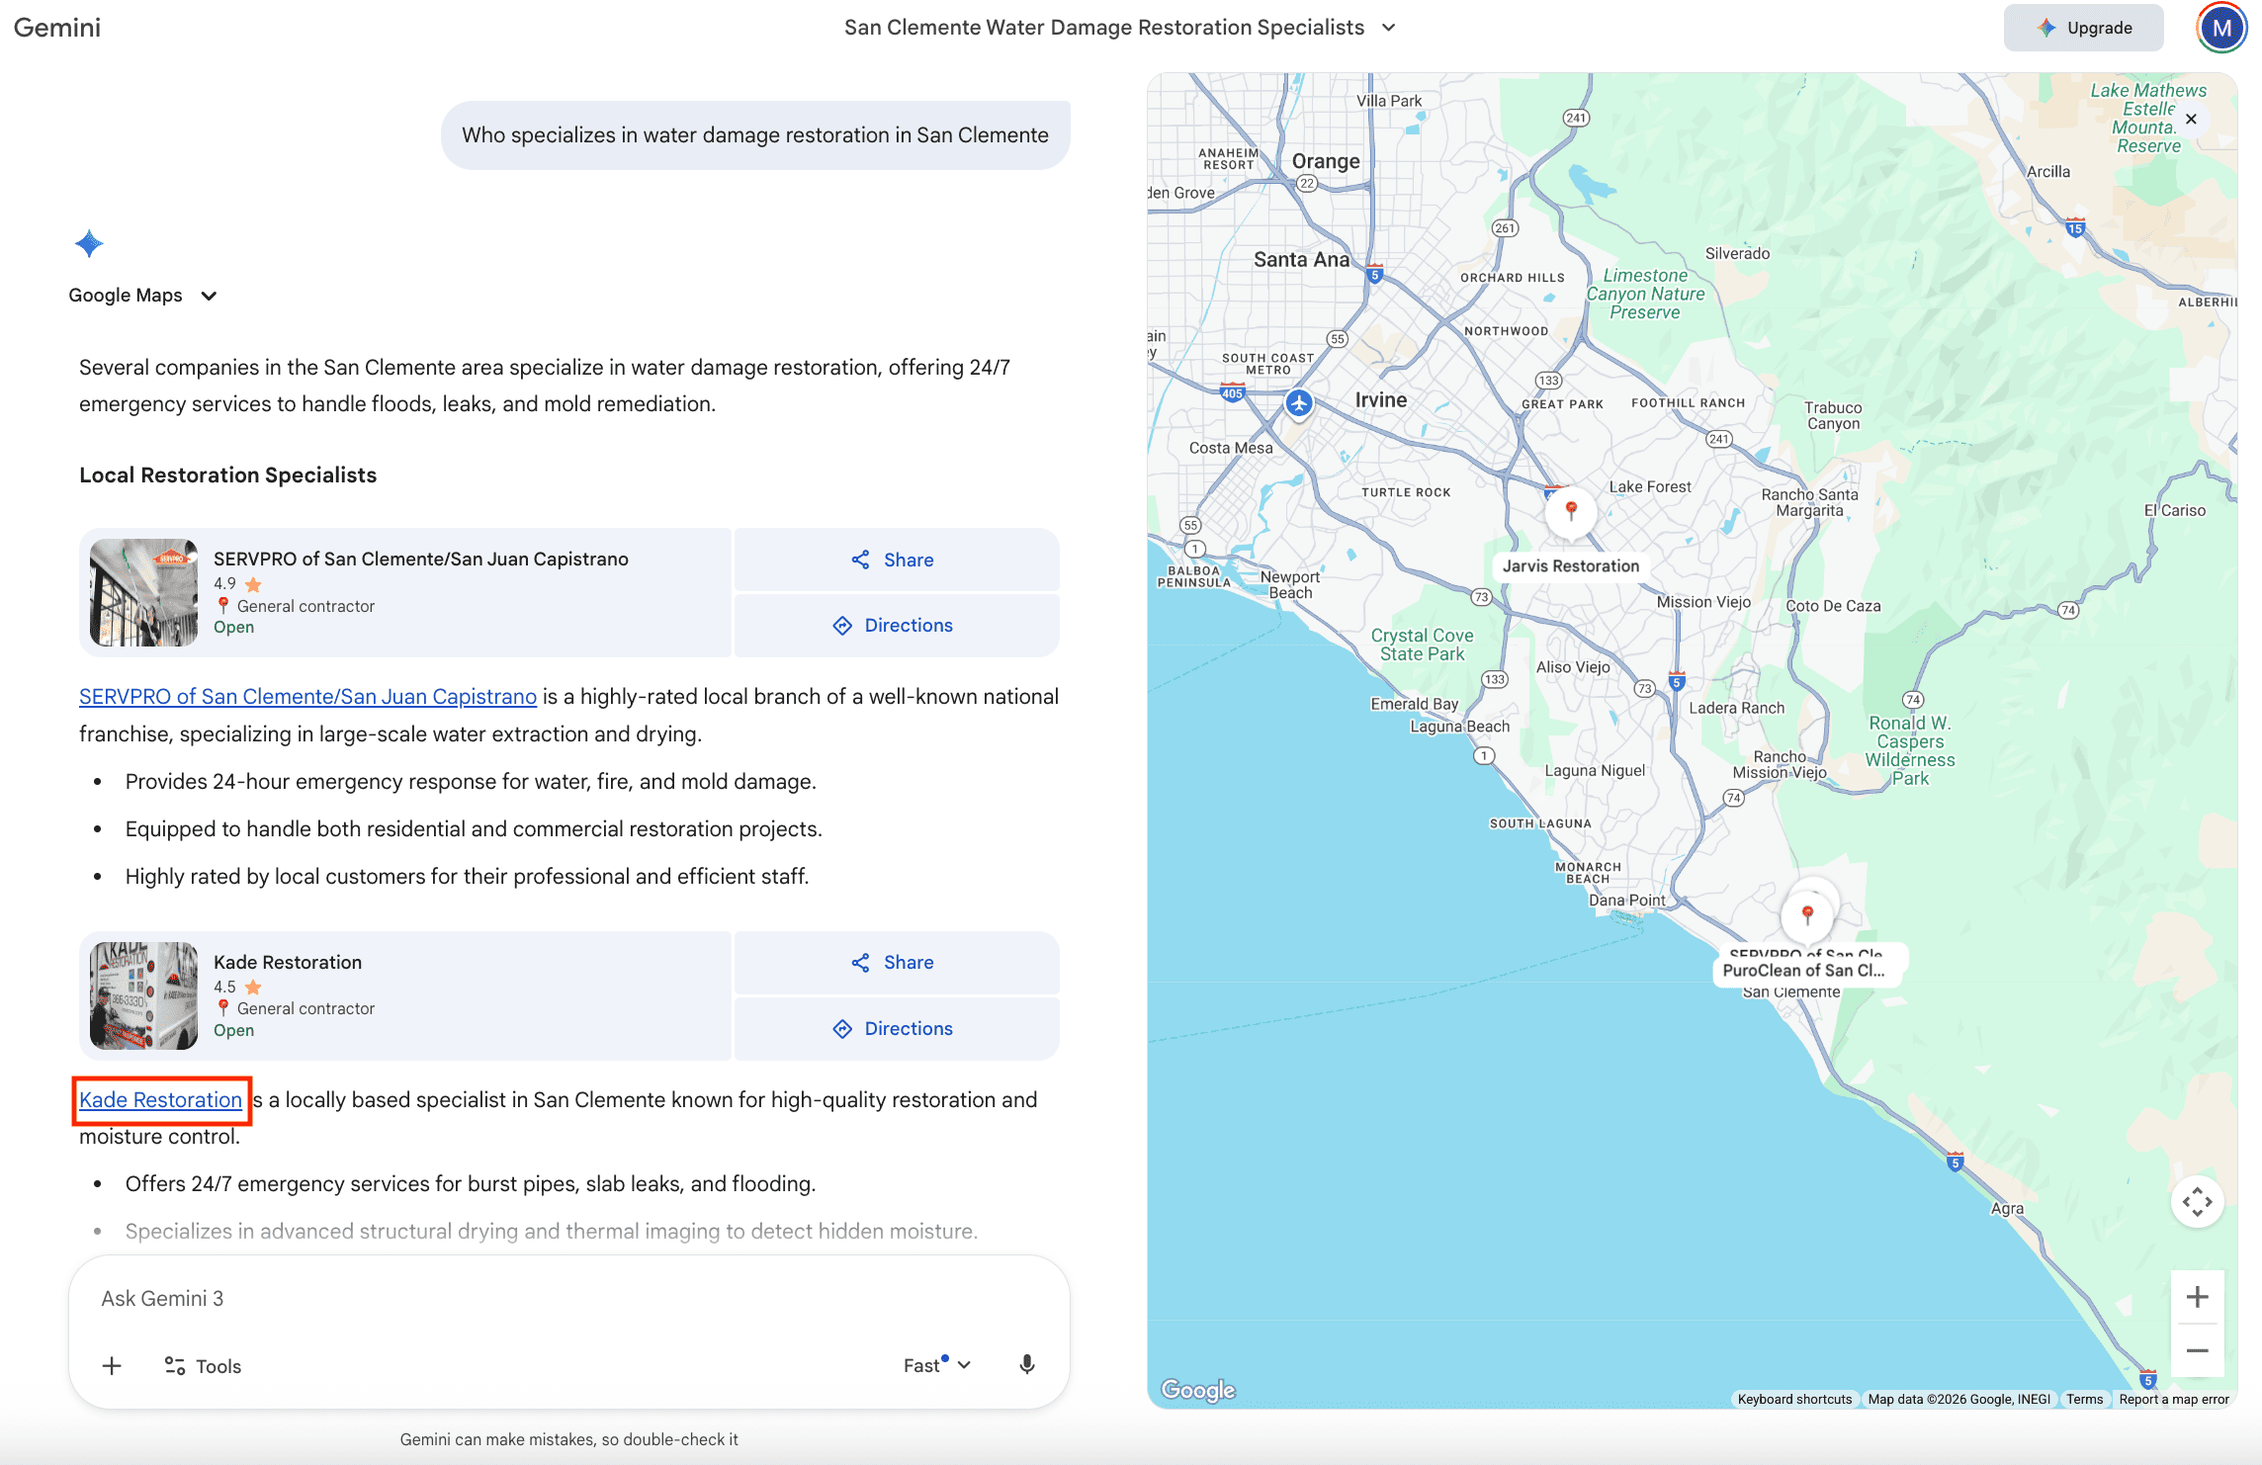
Task: Click the microphone voice input icon
Action: [1027, 1364]
